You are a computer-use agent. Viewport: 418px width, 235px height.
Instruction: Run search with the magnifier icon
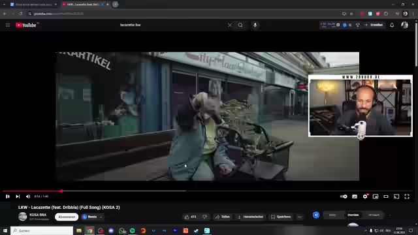pyautogui.click(x=240, y=25)
